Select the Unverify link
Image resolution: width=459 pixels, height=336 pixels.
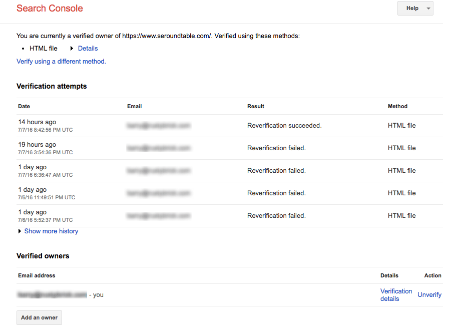click(x=429, y=294)
